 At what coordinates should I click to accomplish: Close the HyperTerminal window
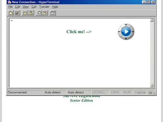tap(153, 2)
